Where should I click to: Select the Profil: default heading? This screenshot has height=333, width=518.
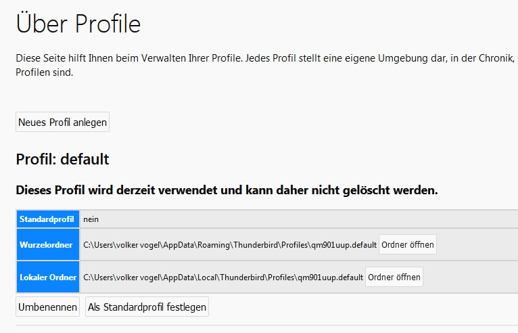point(62,160)
